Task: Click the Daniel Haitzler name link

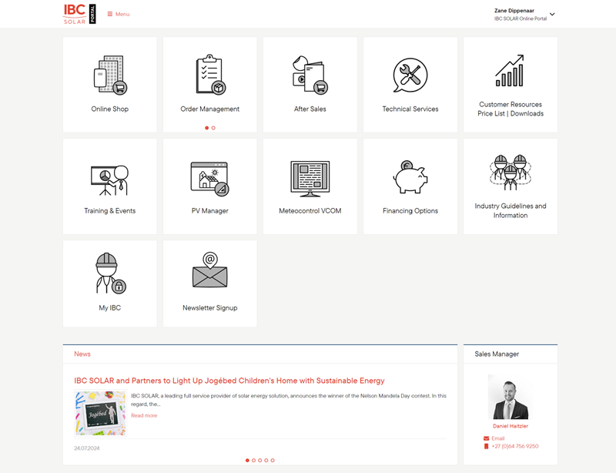Action: click(511, 426)
